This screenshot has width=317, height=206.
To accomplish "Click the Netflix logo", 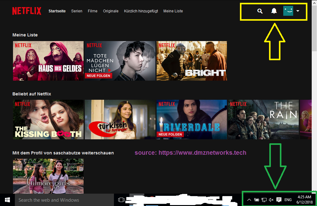I will [x=27, y=11].
